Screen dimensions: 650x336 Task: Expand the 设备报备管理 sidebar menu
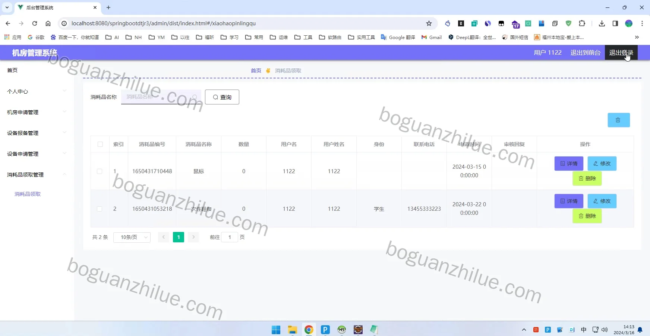click(37, 133)
